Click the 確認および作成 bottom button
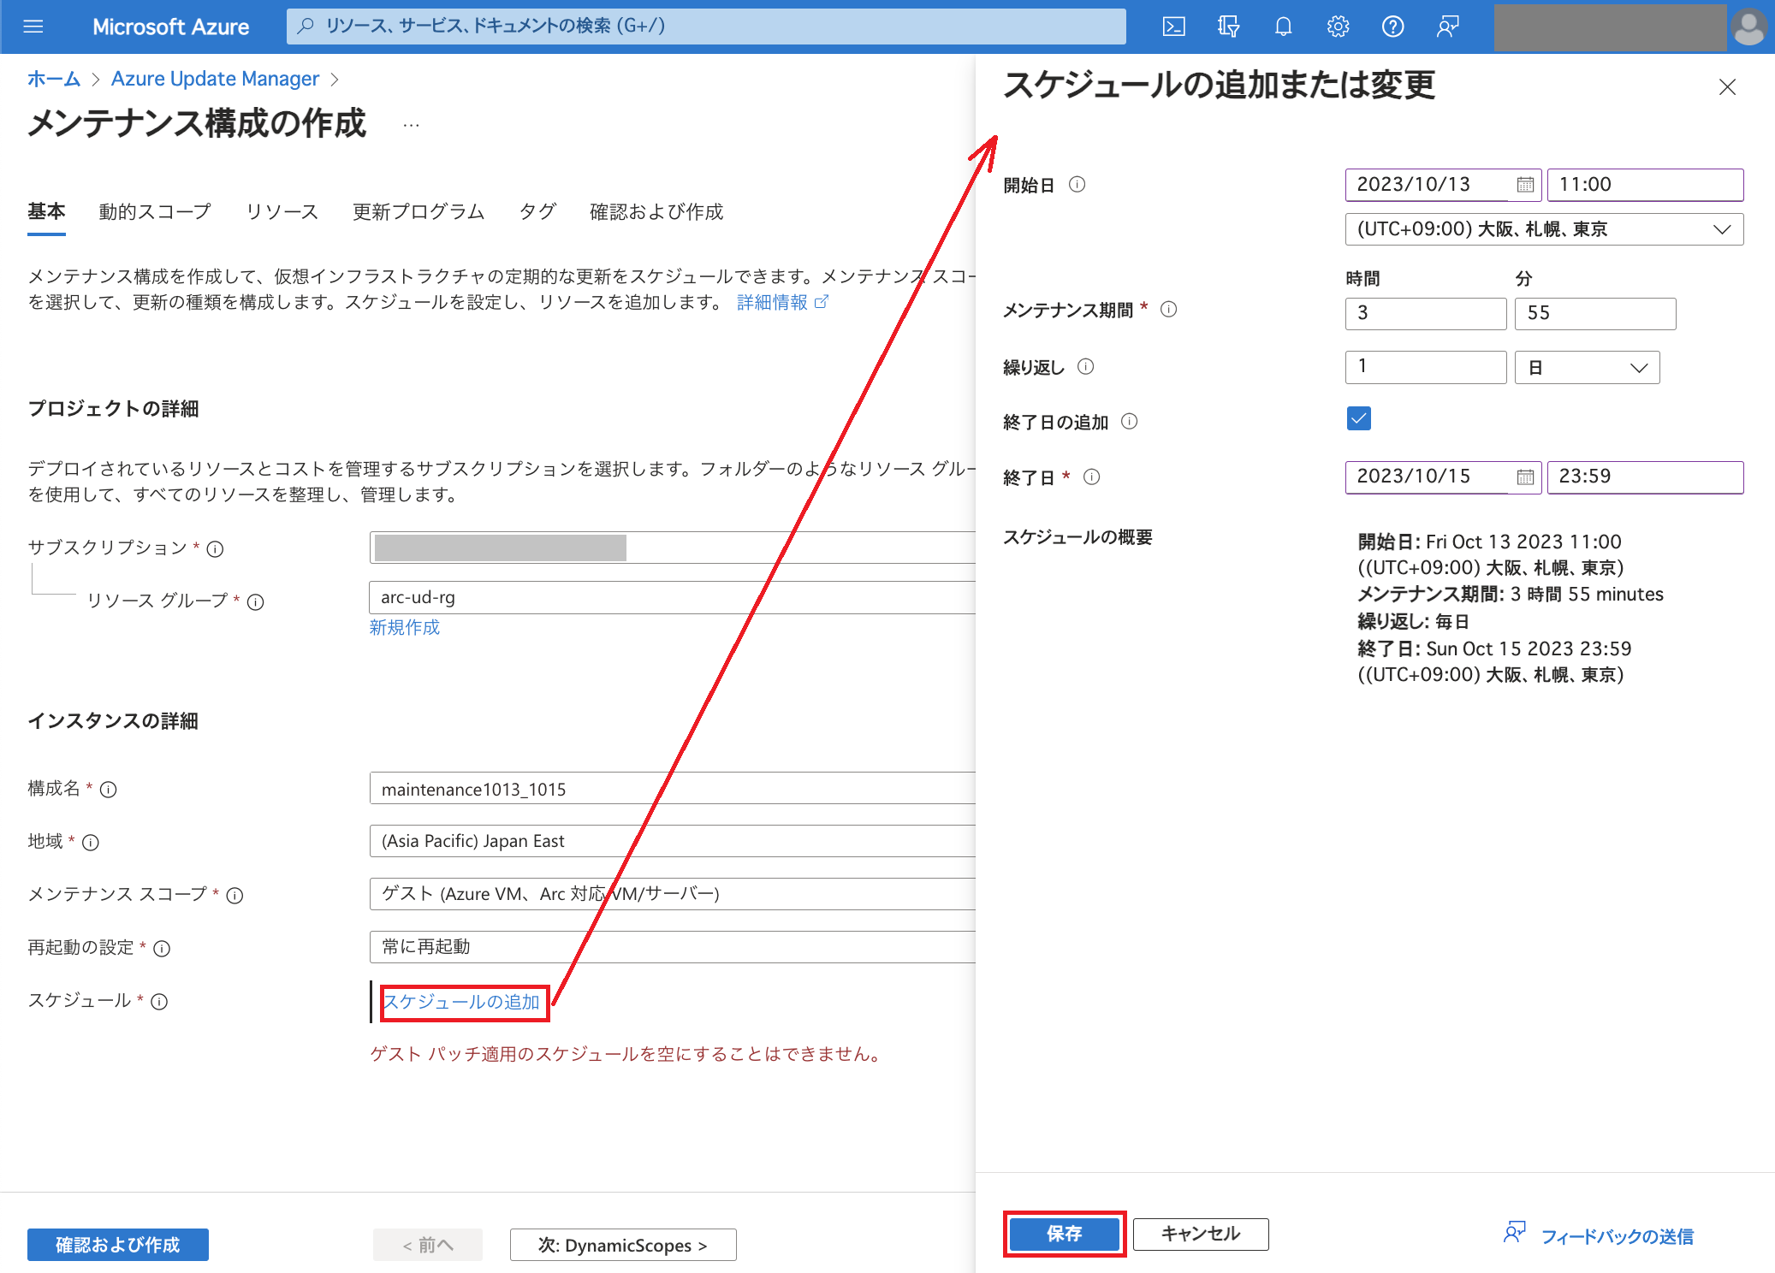This screenshot has height=1273, width=1775. coord(118,1245)
